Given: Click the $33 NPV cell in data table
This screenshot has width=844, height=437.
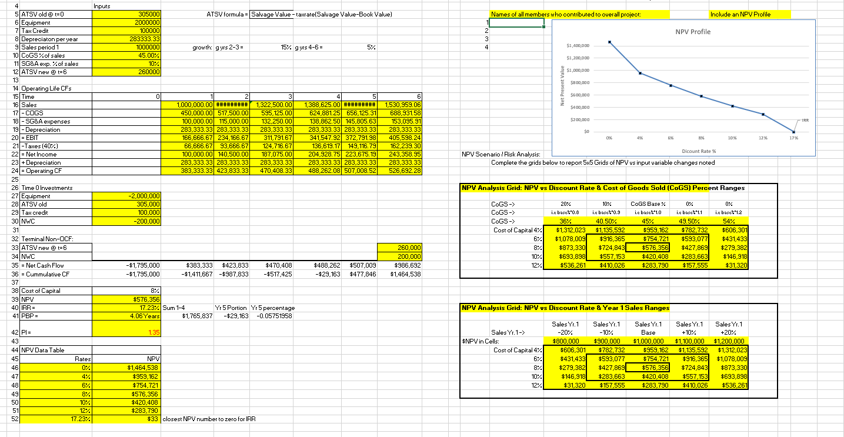Looking at the screenshot, I should (x=127, y=419).
